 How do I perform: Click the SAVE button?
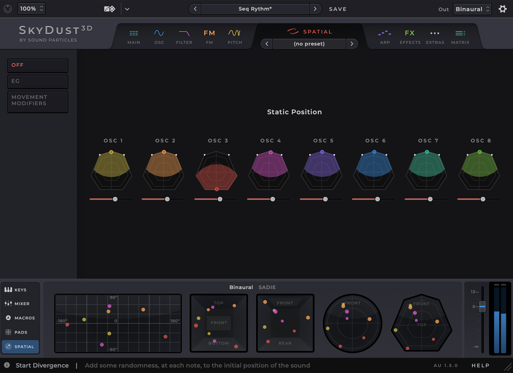pyautogui.click(x=338, y=9)
